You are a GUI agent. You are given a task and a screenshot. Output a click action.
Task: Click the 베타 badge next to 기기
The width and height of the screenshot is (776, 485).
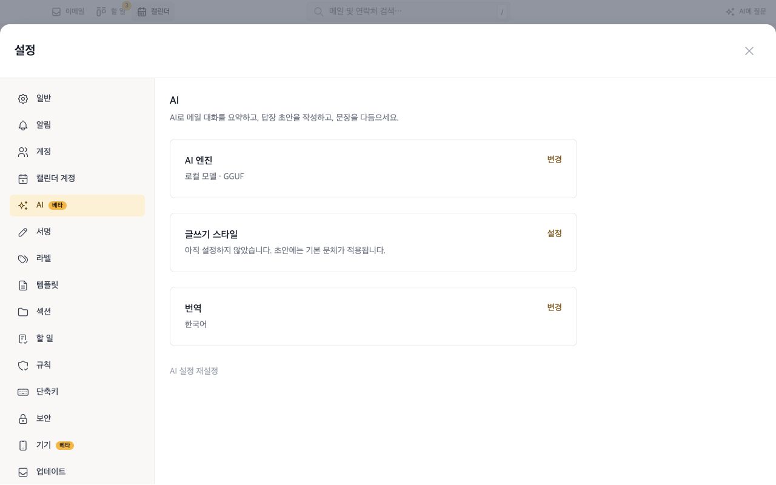pos(65,446)
